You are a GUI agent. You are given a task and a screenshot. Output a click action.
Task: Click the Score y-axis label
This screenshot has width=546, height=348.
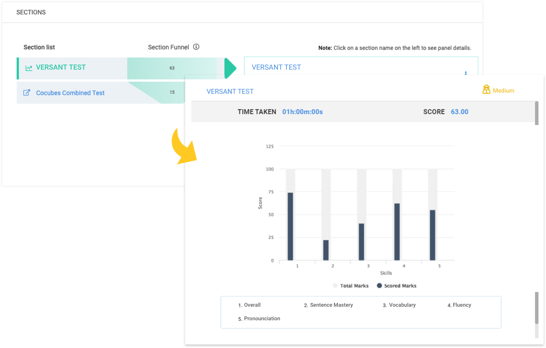click(x=260, y=203)
